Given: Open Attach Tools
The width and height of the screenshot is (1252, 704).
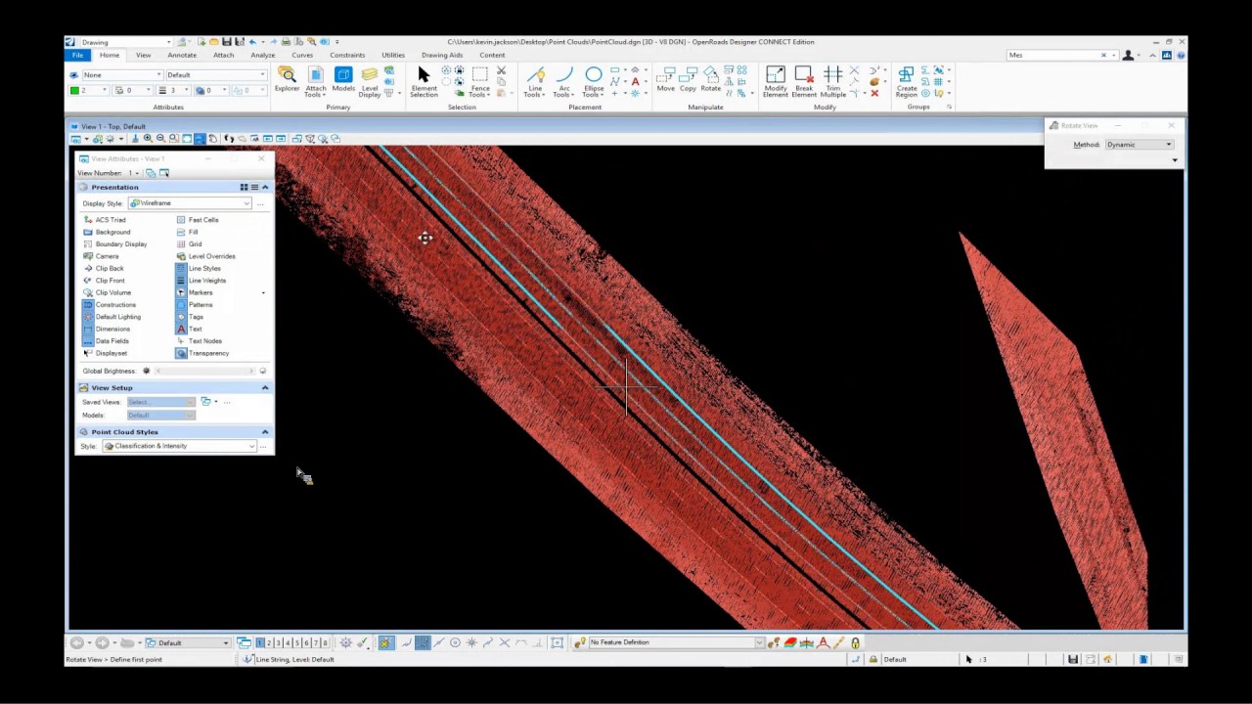Looking at the screenshot, I should (315, 82).
